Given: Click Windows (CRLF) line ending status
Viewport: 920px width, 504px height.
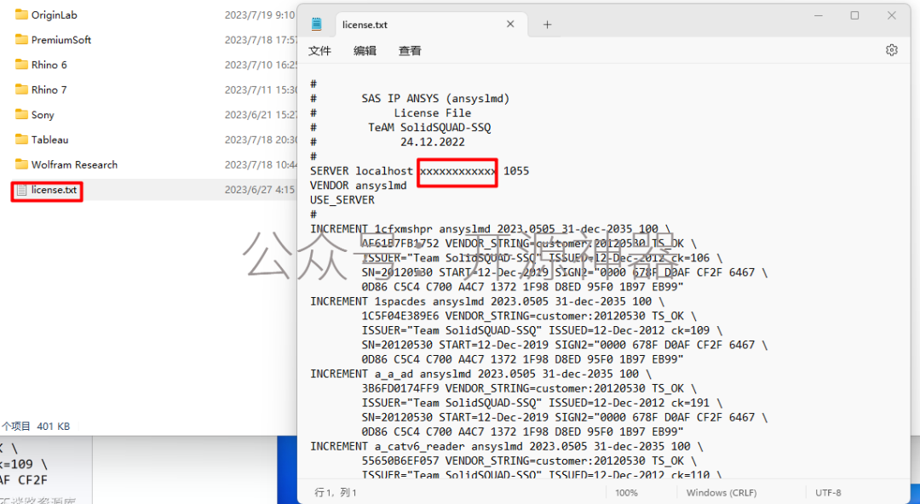Looking at the screenshot, I should (722, 493).
